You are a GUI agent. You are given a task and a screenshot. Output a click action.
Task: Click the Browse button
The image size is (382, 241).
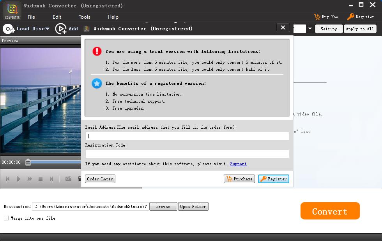tap(163, 206)
